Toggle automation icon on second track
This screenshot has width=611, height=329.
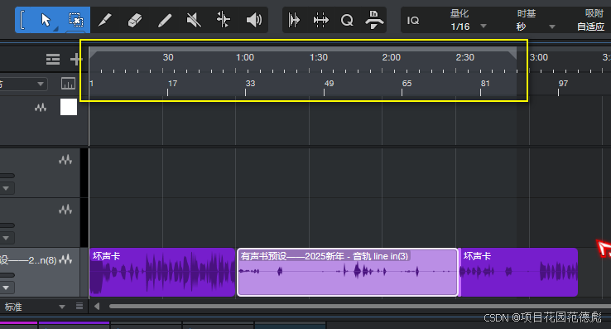coord(65,159)
